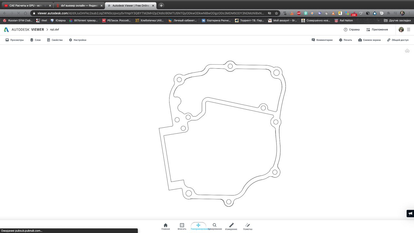
Task: Open the hamburger menu in Autodesk header
Action: pos(409,29)
